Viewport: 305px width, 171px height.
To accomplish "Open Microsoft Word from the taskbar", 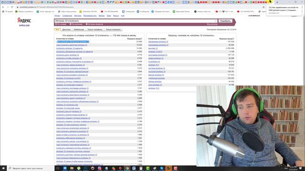I will point(134,168).
